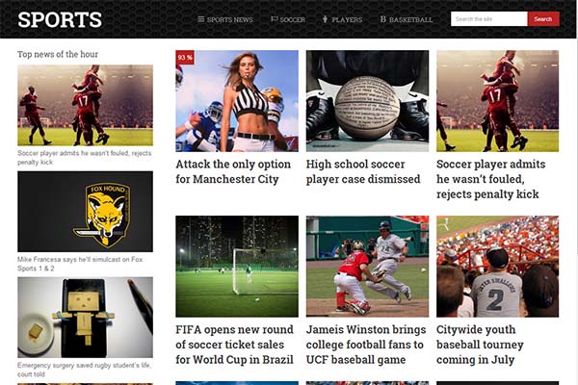Open the Basketball menu item
The width and height of the screenshot is (578, 385).
(x=407, y=19)
